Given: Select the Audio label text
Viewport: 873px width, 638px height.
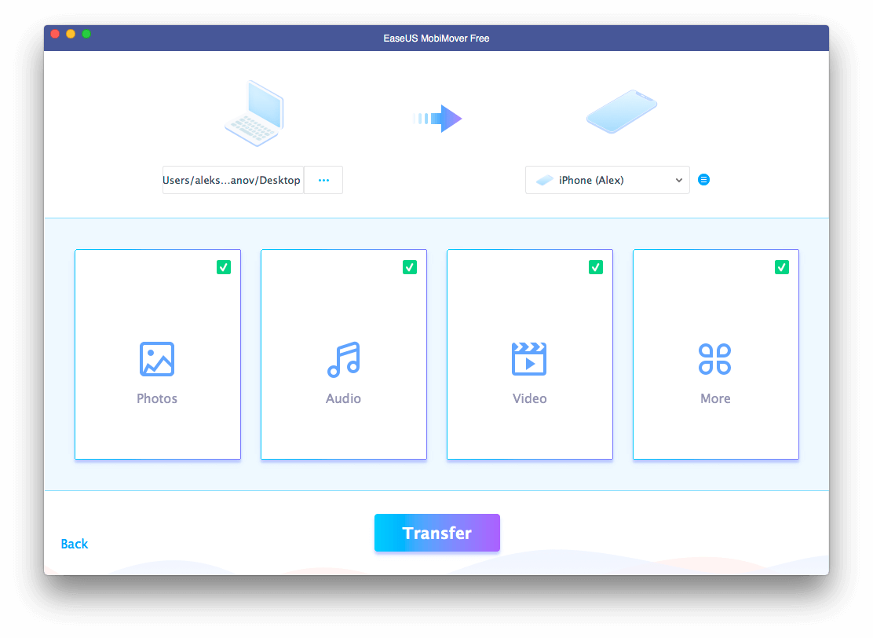Looking at the screenshot, I should (x=344, y=398).
